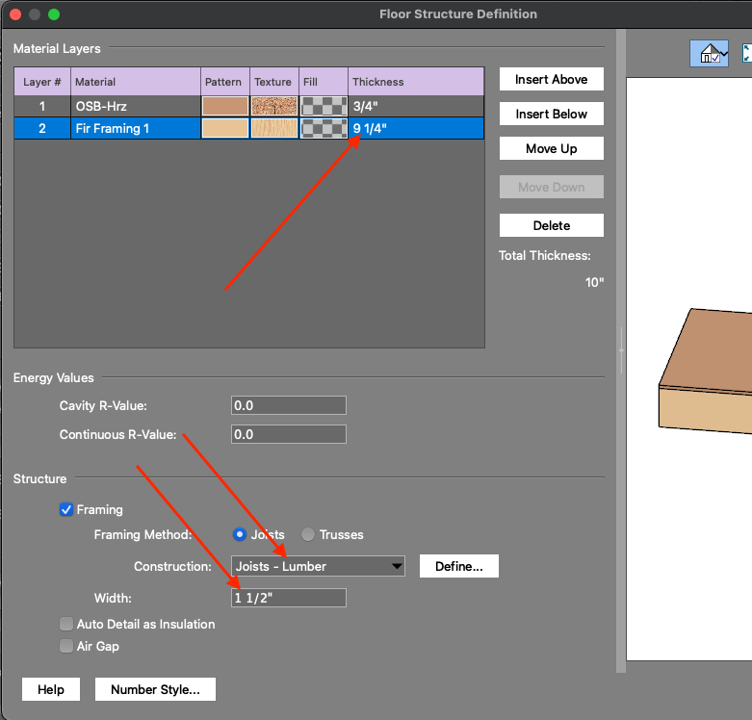
Task: Select the OSB-Hrz layer row
Action: [135, 106]
